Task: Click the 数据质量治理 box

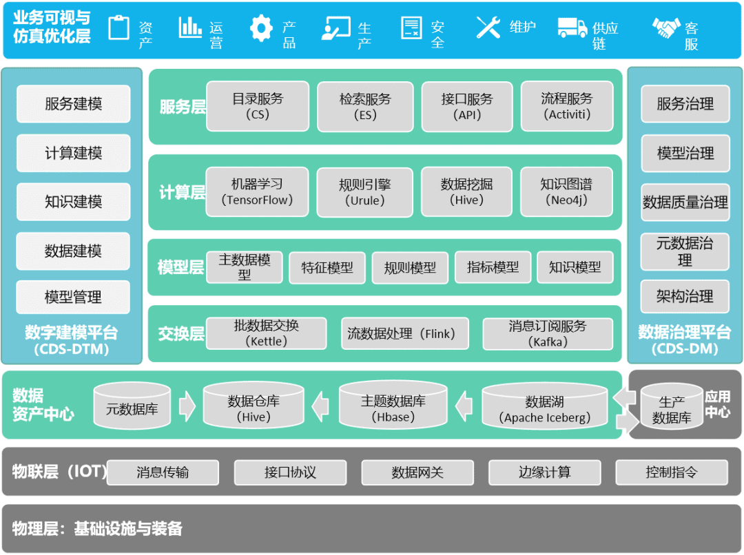Action: click(685, 202)
